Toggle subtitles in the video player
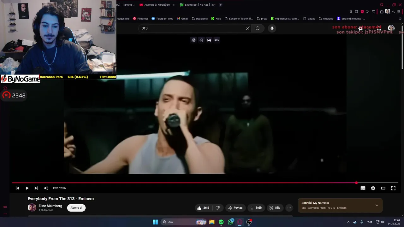 [363, 188]
